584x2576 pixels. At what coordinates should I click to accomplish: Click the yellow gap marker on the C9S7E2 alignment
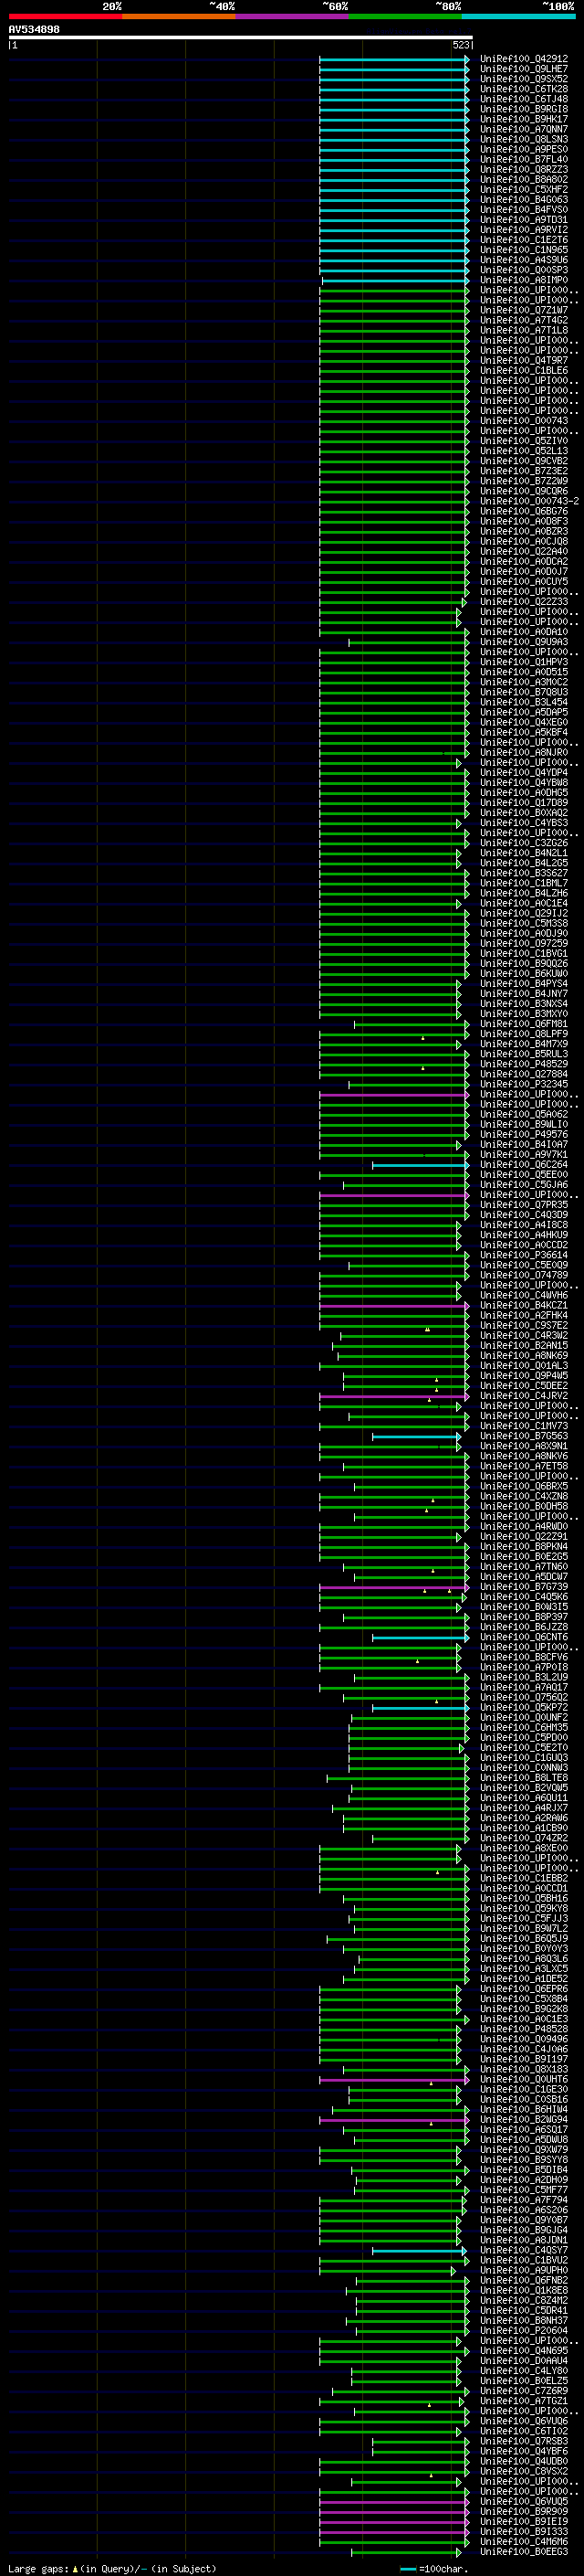pyautogui.click(x=427, y=1329)
